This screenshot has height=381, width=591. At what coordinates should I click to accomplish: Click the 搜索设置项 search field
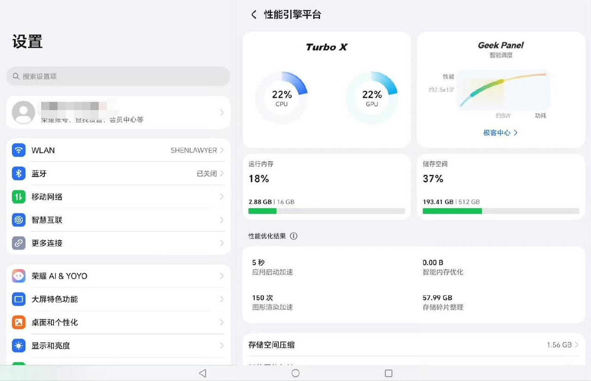click(x=118, y=76)
